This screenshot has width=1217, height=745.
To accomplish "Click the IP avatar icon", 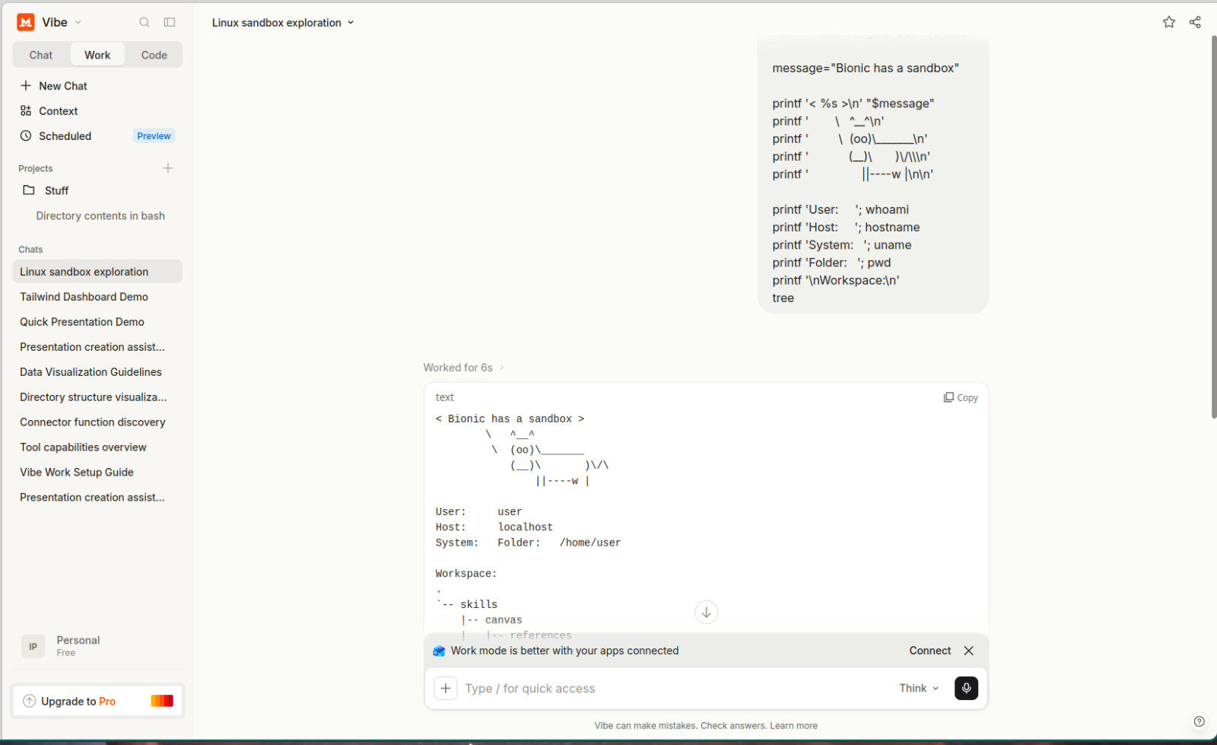I will pos(33,647).
